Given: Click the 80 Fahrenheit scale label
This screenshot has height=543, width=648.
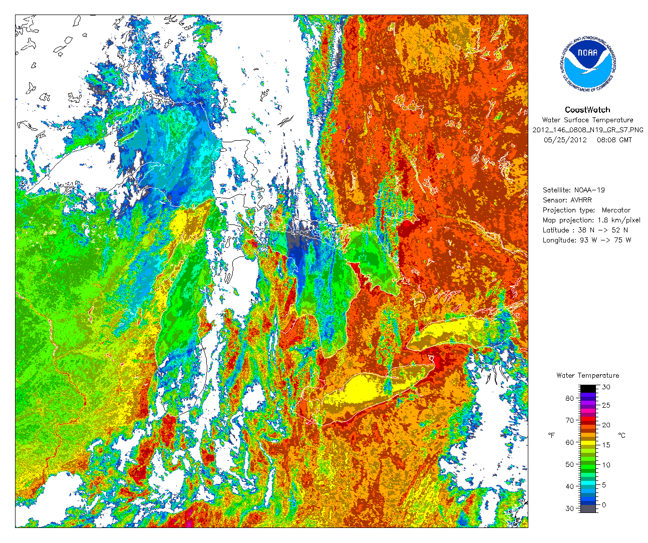Looking at the screenshot, I should tap(569, 399).
